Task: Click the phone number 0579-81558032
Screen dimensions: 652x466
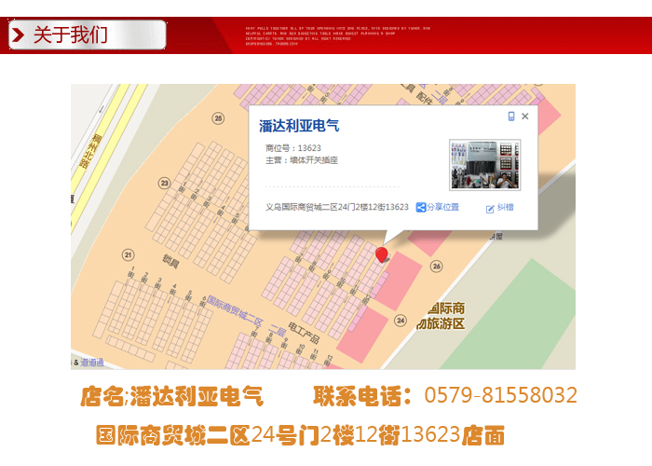Action: [500, 395]
